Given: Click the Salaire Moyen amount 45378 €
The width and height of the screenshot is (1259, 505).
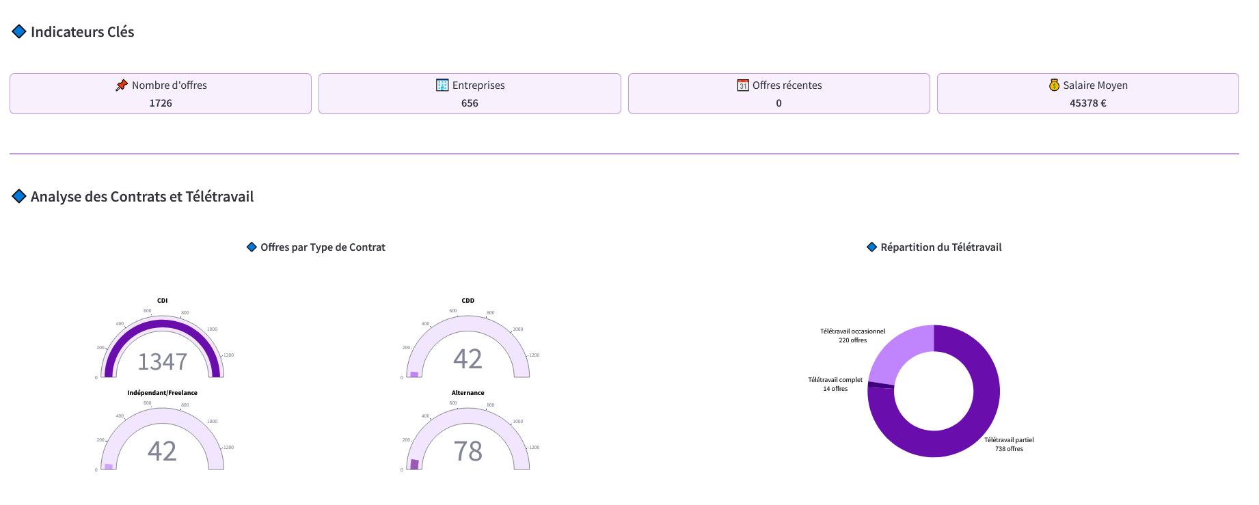Looking at the screenshot, I should (x=1087, y=103).
